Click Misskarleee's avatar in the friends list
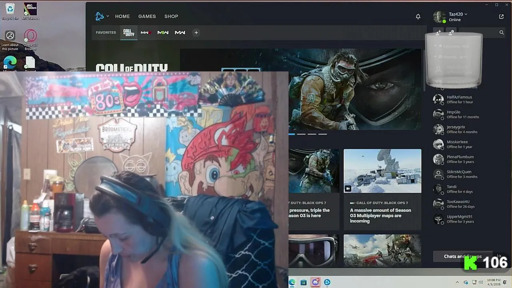 438,144
